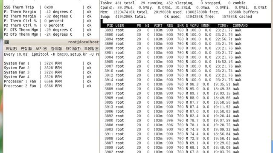Screen dimensions: 273x153
Task: Select process row with PID 3900
Action: point(172,120)
